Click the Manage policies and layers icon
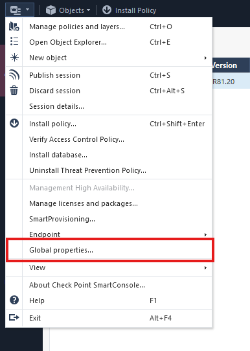Screen dimensions: 250x351 [14, 27]
